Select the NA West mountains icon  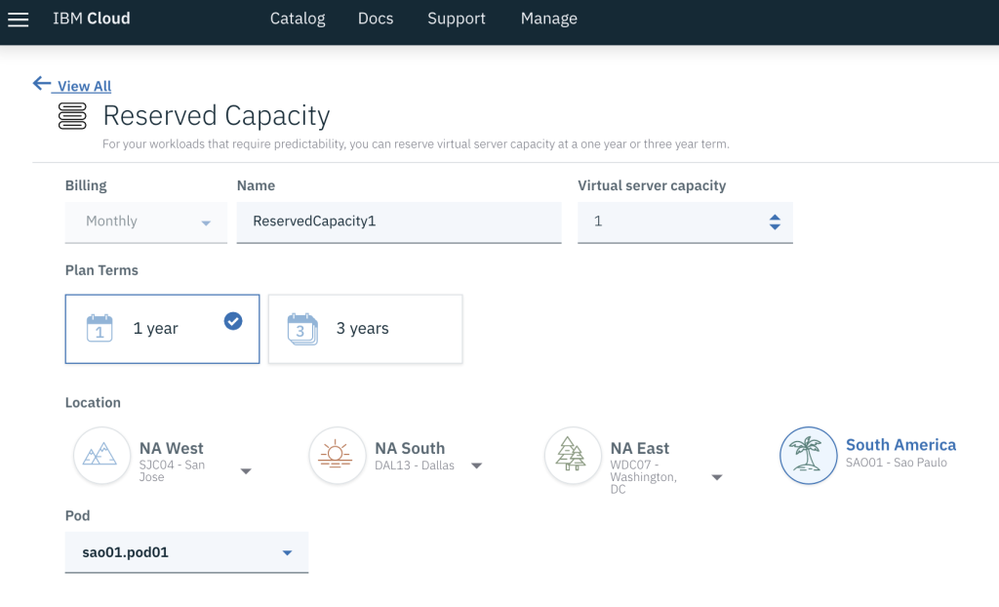click(101, 455)
